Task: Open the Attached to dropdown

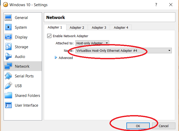Action: pos(92,43)
